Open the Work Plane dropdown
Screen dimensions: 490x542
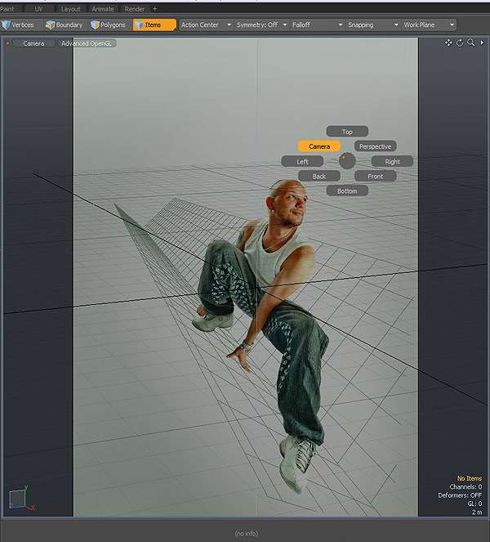[427, 25]
